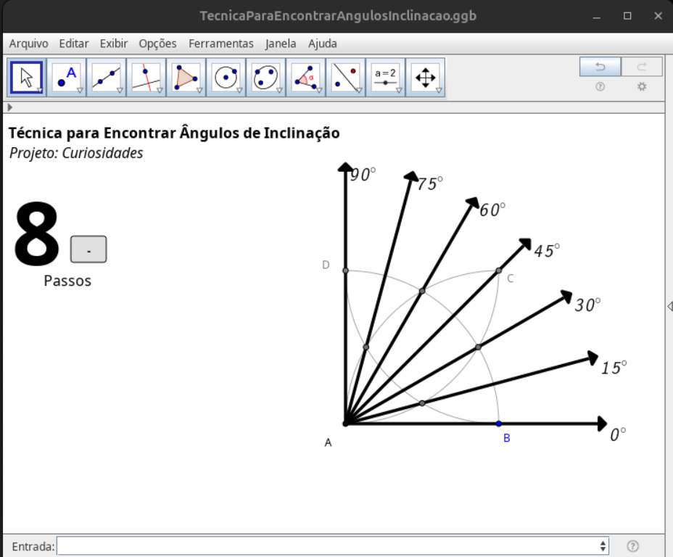
Task: Select the Move arrow tool
Action: pyautogui.click(x=27, y=77)
